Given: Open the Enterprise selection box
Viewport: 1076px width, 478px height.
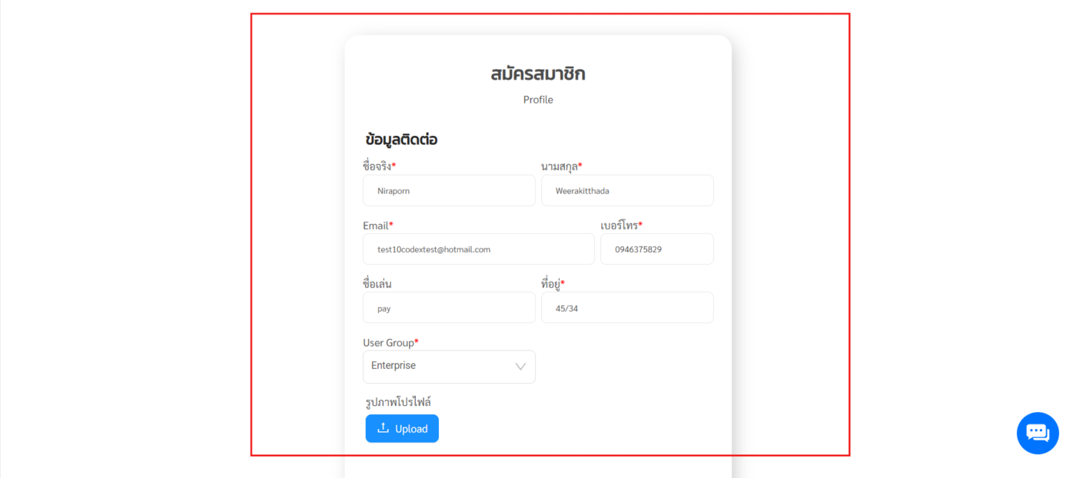Looking at the screenshot, I should (438, 367).
